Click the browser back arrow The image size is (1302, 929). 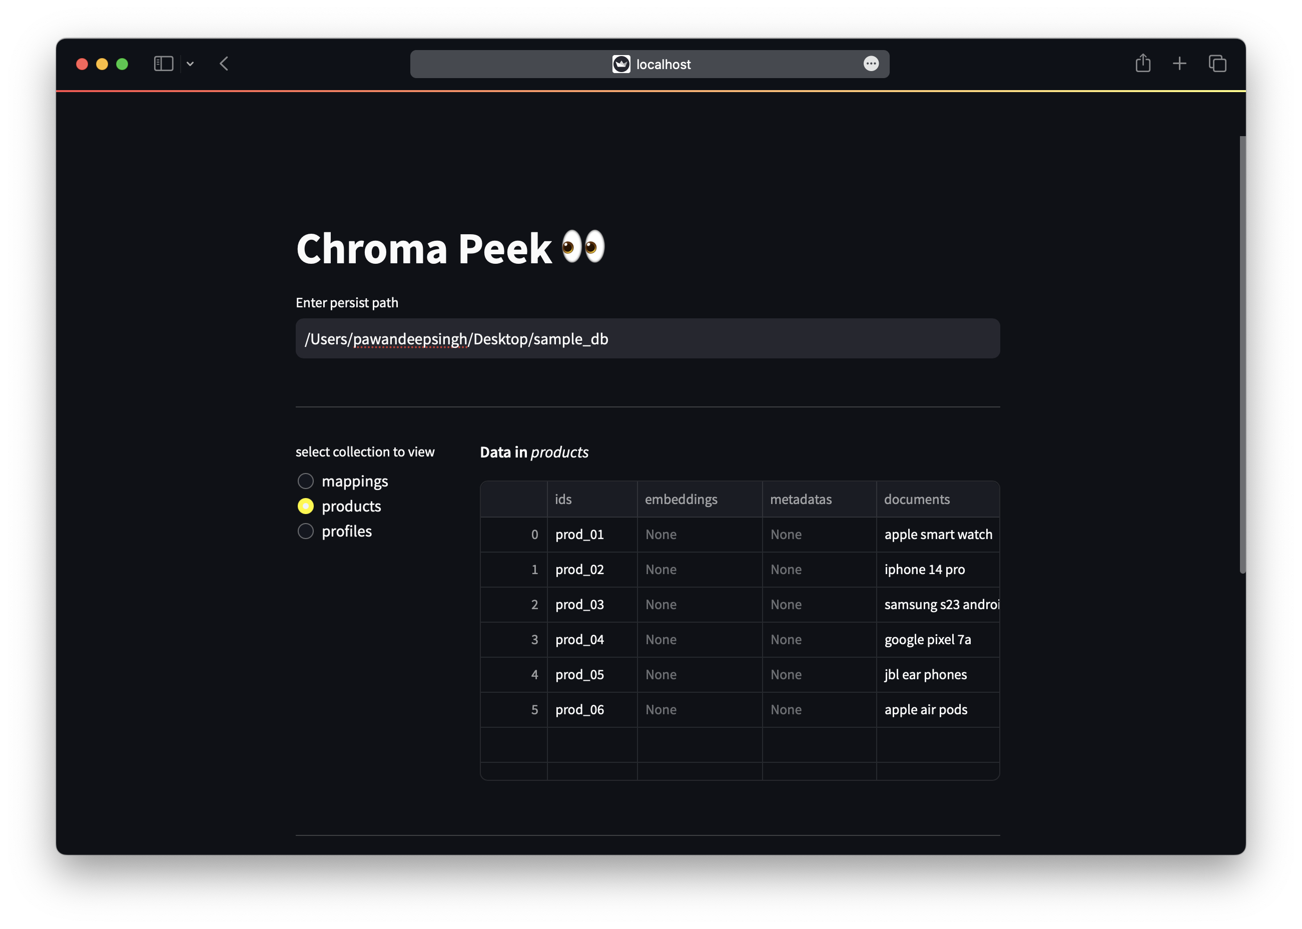(224, 64)
